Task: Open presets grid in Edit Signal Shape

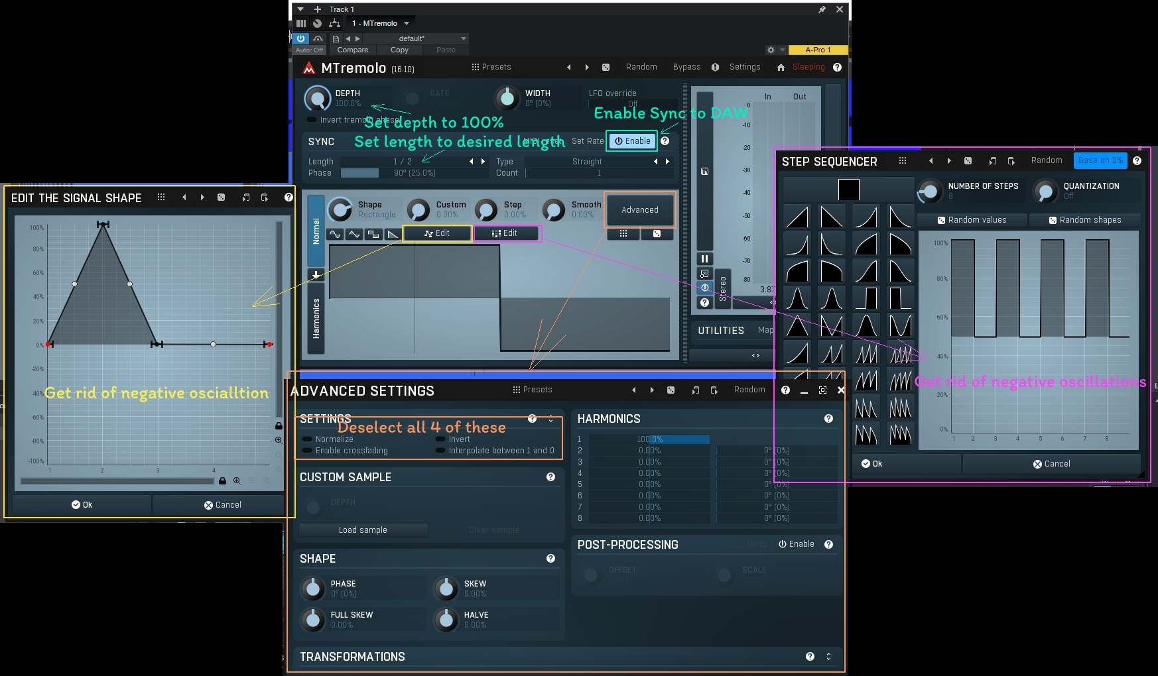Action: [x=161, y=197]
